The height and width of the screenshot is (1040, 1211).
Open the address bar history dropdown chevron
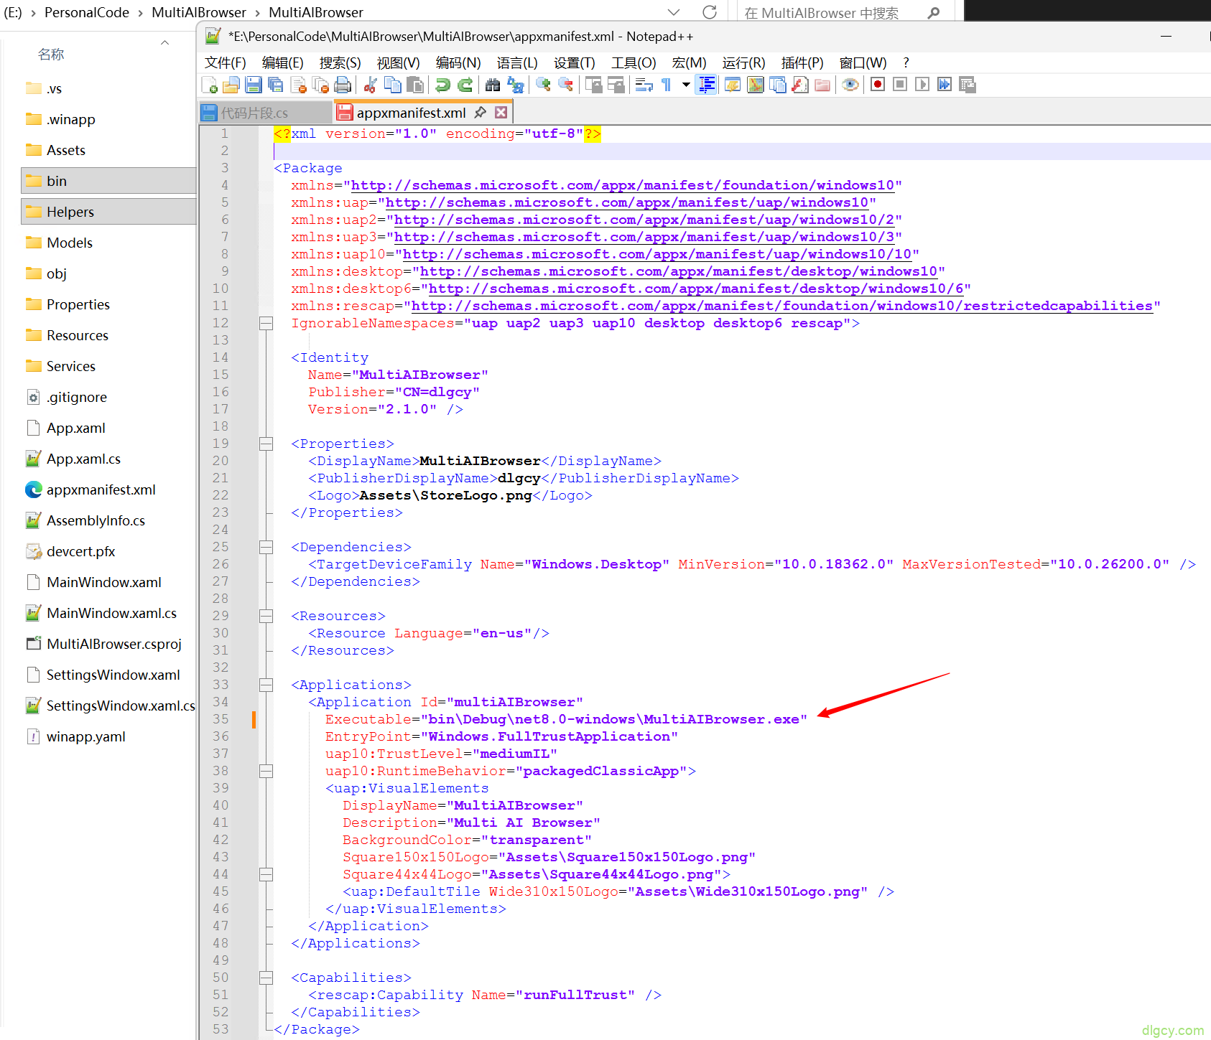(673, 12)
